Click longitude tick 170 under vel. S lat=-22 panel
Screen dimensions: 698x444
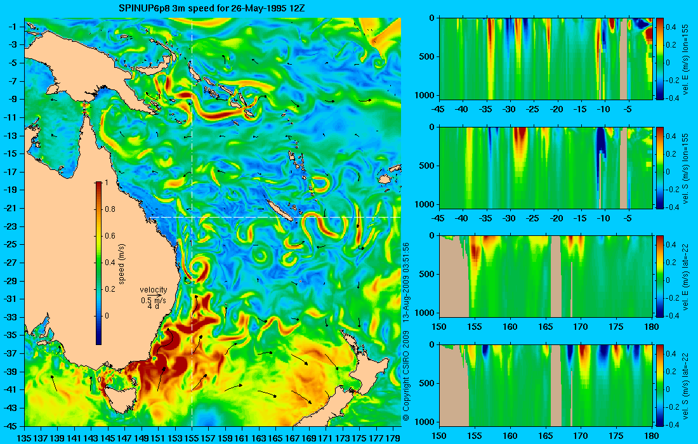(x=581, y=436)
